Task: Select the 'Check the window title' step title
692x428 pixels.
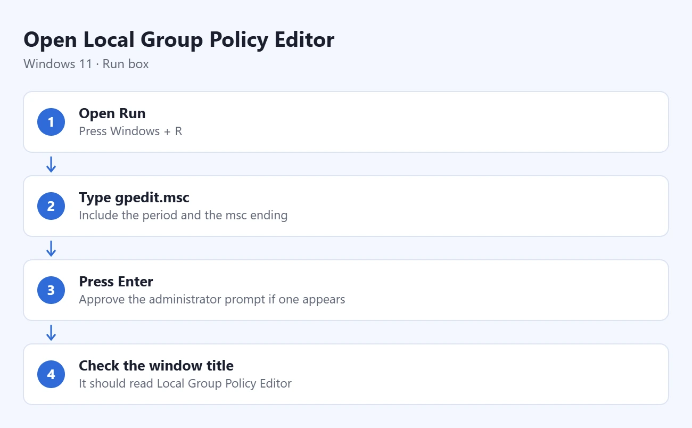Action: tap(156, 366)
